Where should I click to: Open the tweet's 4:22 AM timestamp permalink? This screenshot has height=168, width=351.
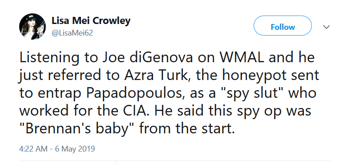33,149
